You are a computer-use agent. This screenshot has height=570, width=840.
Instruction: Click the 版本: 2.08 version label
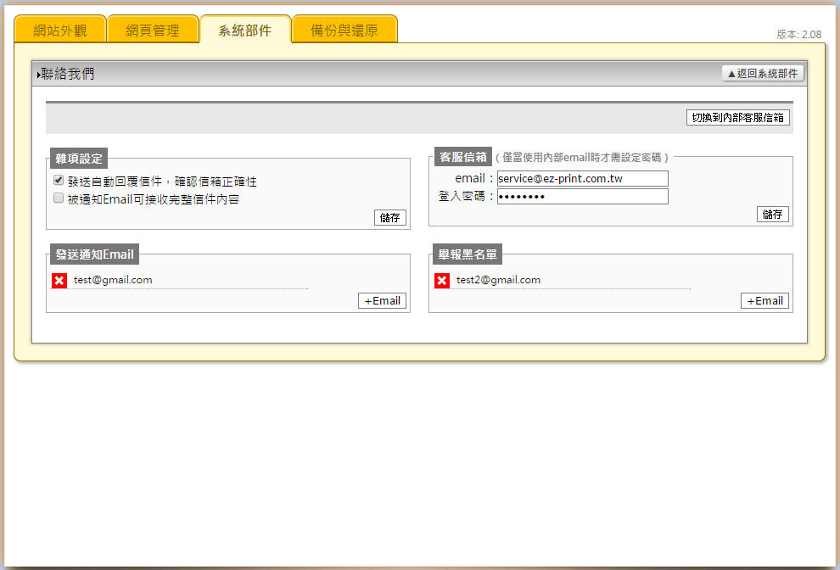[798, 35]
